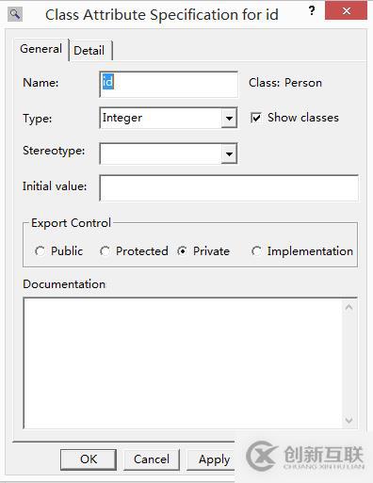Viewport: 373px width, 483px height.
Task: Toggle the Show classes checkbox
Action: pos(256,118)
